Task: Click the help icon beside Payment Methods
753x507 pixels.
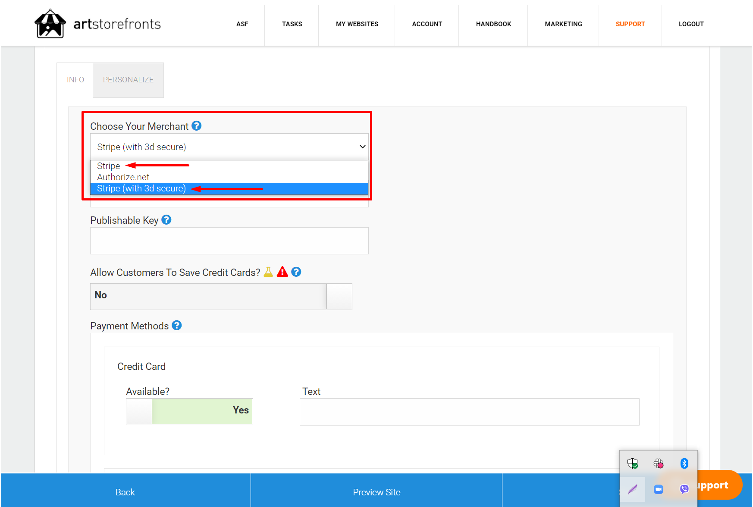Action: [x=176, y=325]
